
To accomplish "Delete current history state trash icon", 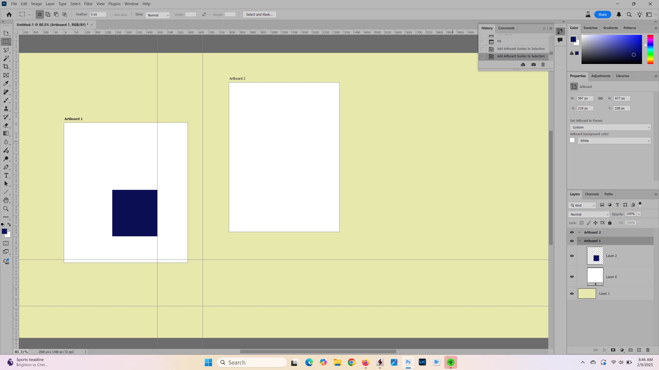I will [543, 65].
